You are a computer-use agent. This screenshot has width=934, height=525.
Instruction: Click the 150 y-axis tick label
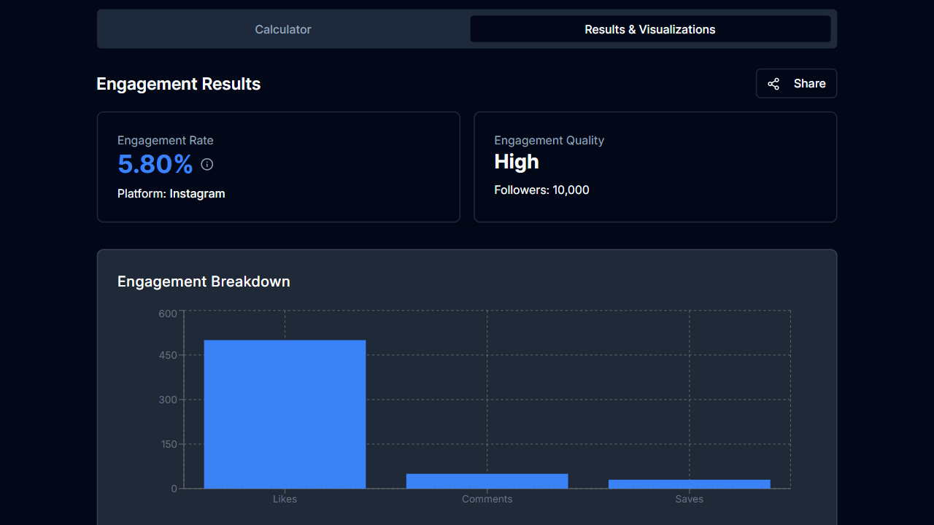click(x=169, y=444)
